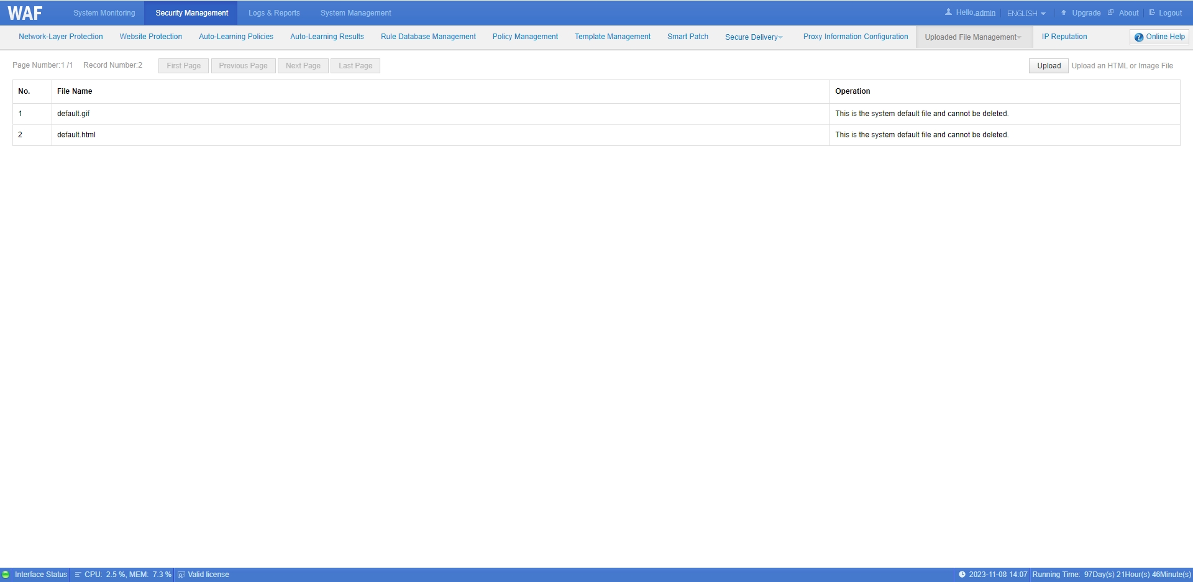
Task: Click the Upgrade arrow icon
Action: 1064,12
